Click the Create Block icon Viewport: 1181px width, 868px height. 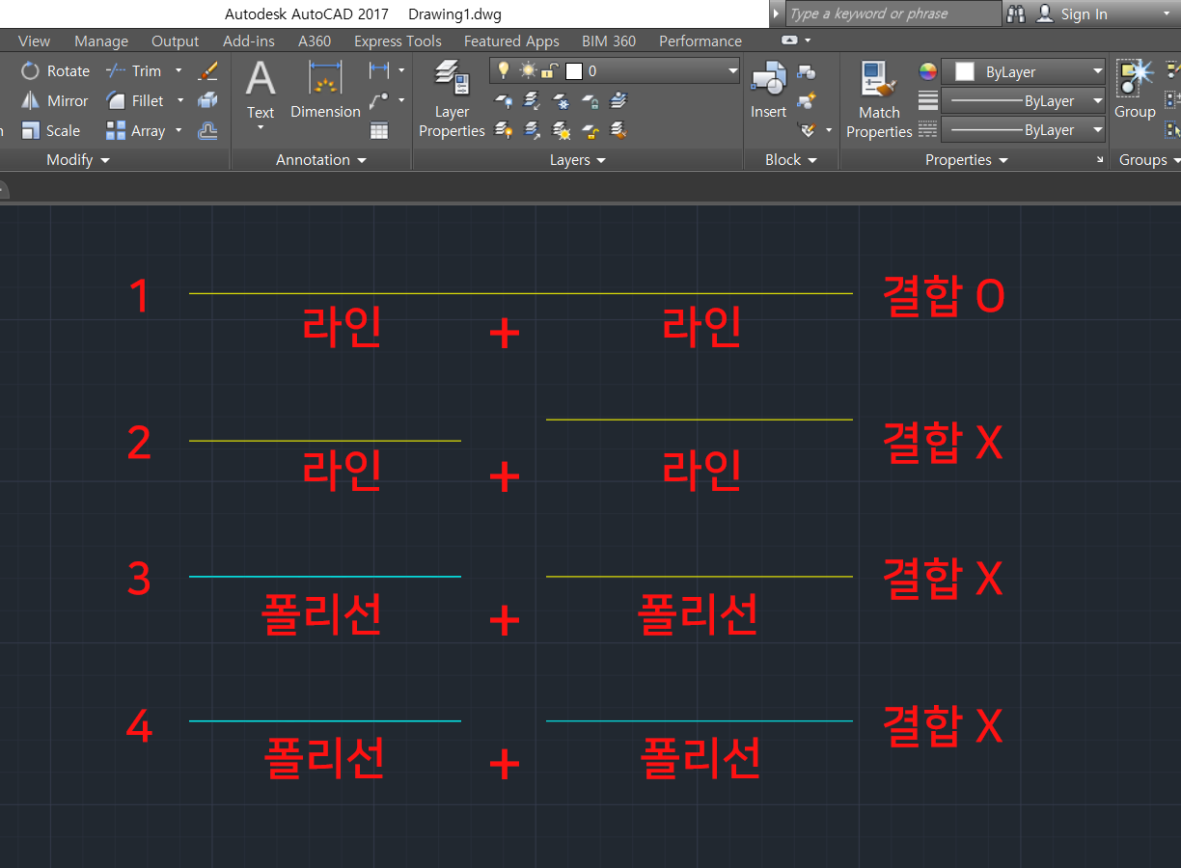pyautogui.click(x=807, y=71)
